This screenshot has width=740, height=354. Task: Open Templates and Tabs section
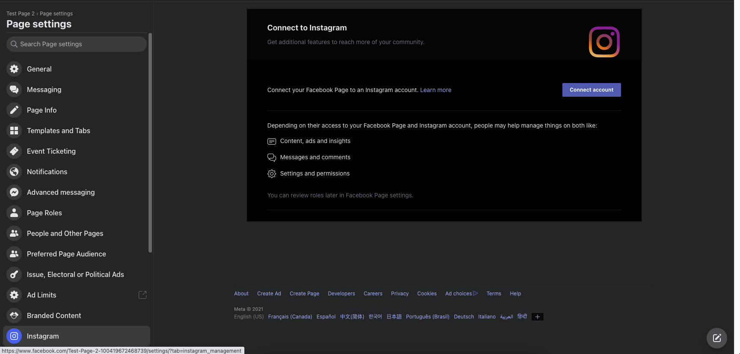tap(77, 131)
